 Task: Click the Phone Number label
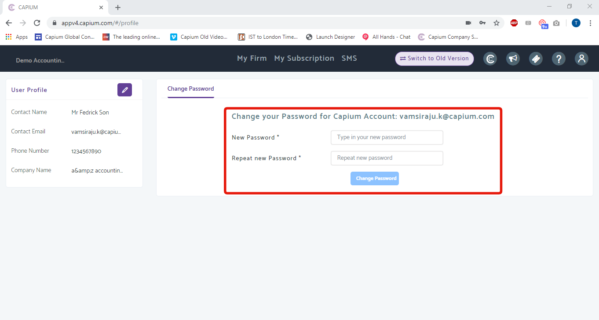click(x=30, y=151)
